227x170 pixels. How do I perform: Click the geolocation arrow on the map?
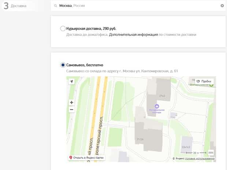click(x=71, y=81)
